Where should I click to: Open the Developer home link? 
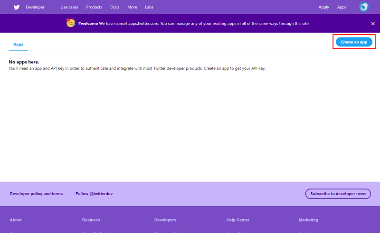coord(35,7)
